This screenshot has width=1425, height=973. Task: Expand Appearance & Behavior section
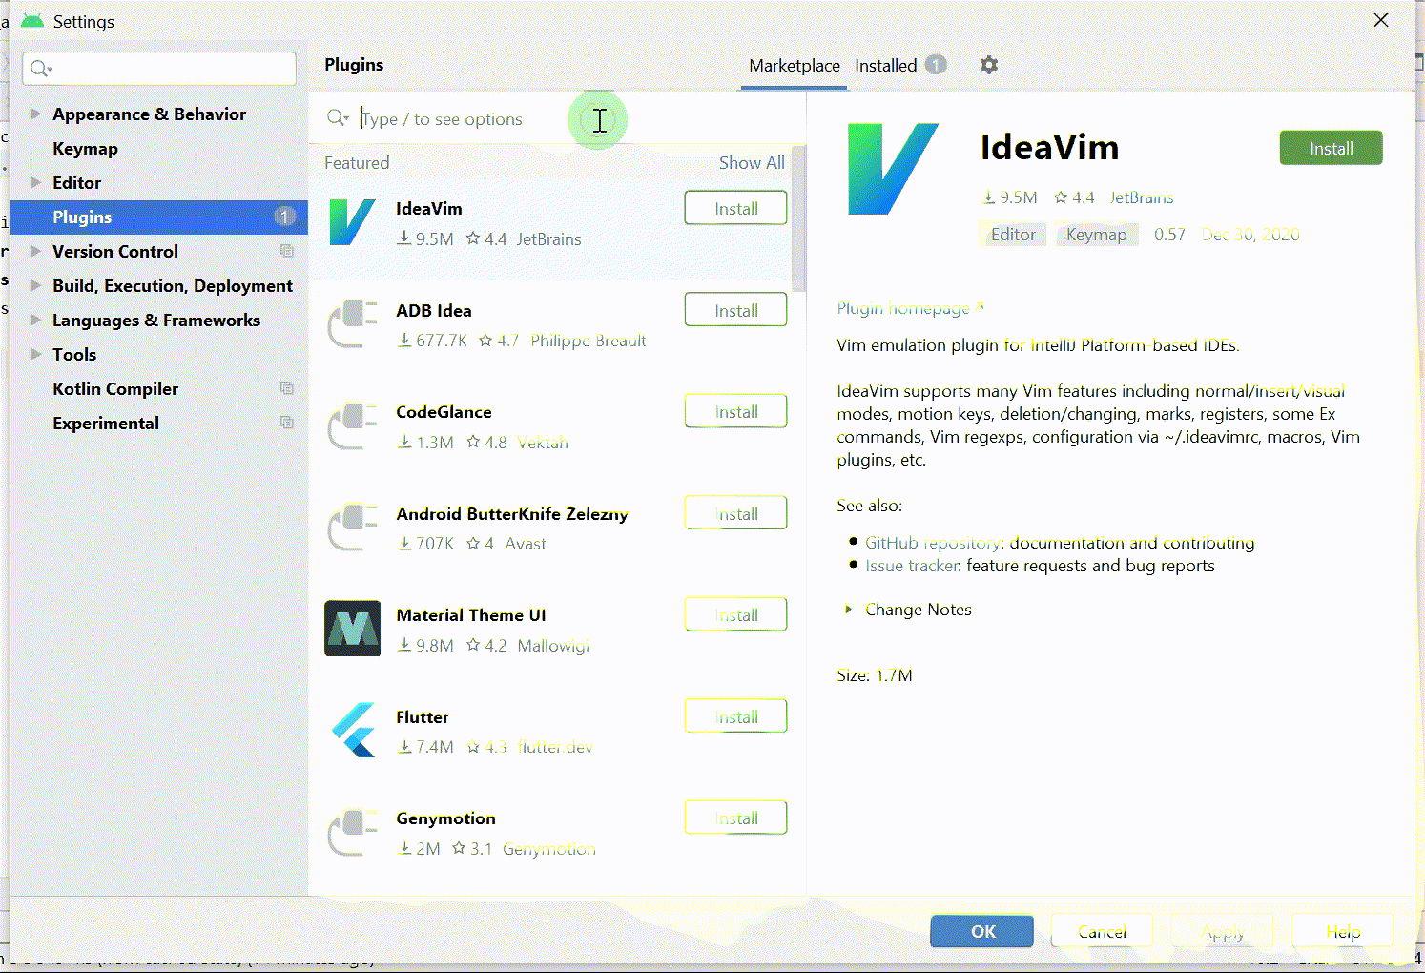(x=35, y=114)
